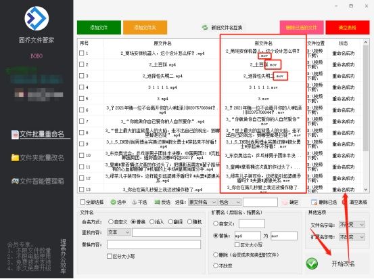Open the 文本 dropdown beside 查找内容

pos(119,232)
